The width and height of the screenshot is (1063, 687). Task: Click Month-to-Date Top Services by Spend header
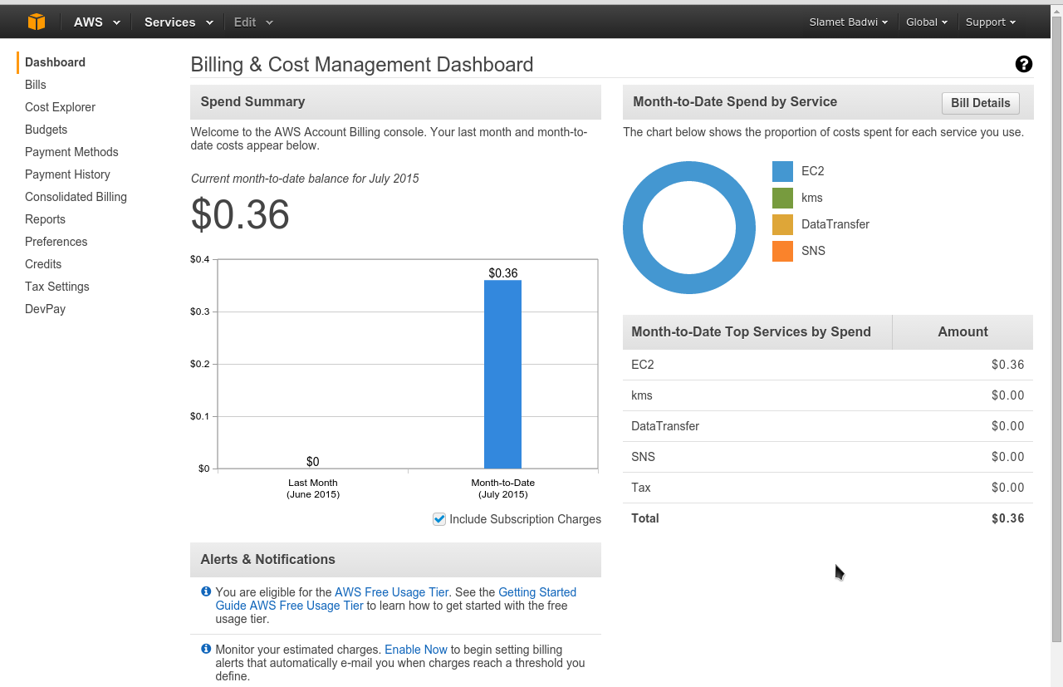[757, 331]
